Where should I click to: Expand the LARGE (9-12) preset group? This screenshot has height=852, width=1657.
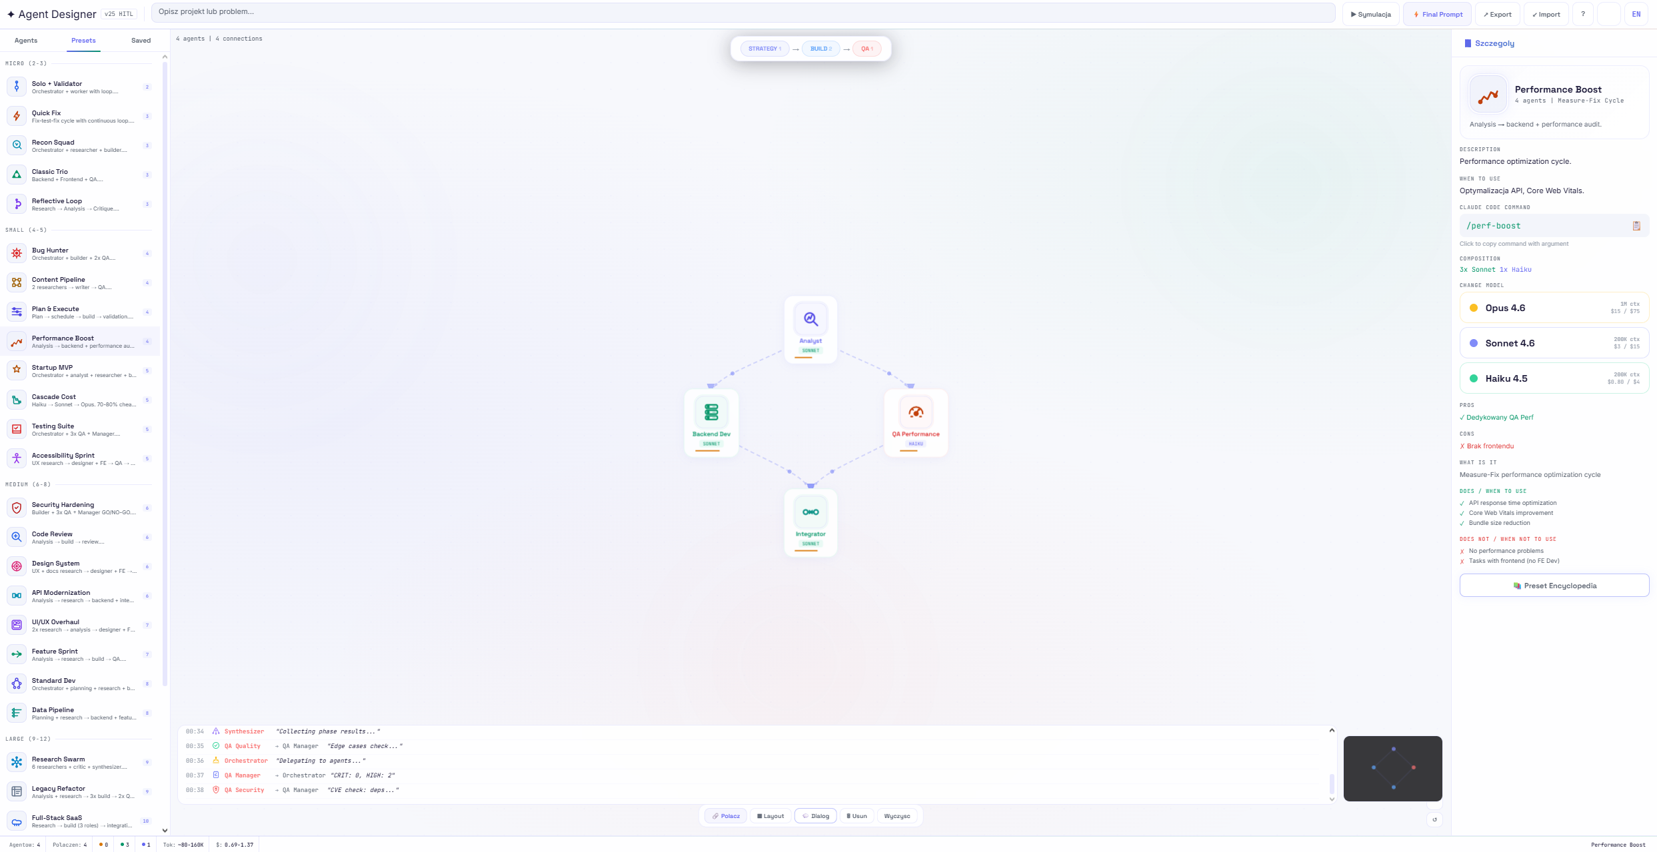point(28,738)
